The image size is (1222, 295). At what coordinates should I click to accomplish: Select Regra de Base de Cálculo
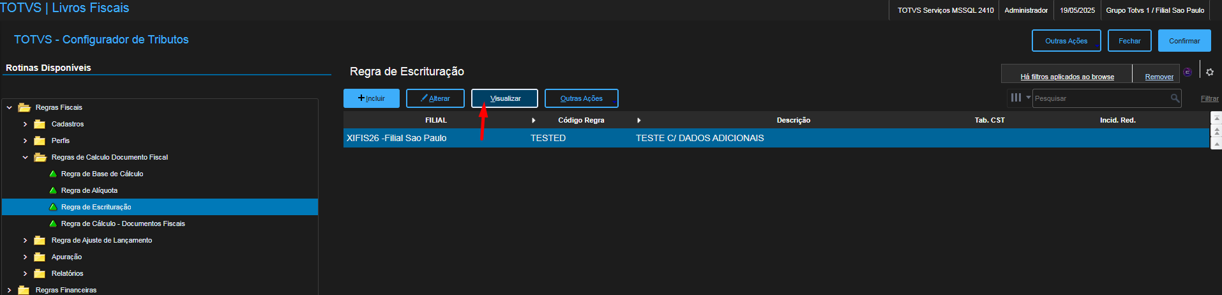coord(102,174)
